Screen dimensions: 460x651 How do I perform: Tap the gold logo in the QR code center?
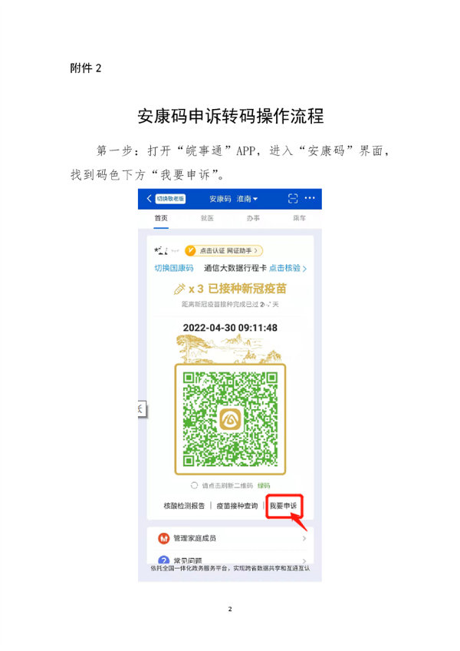230,419
